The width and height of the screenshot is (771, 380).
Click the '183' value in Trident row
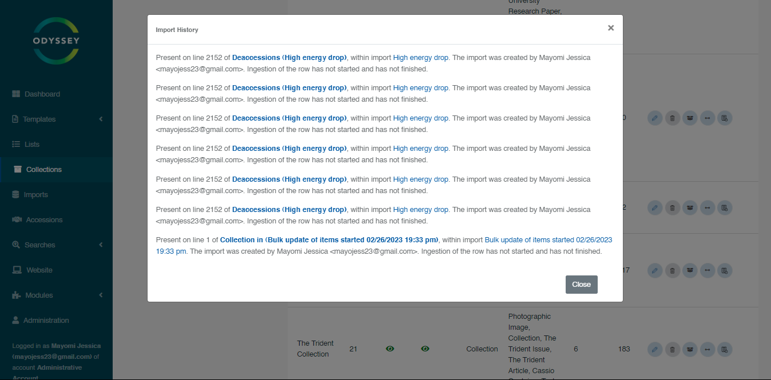[624, 349]
